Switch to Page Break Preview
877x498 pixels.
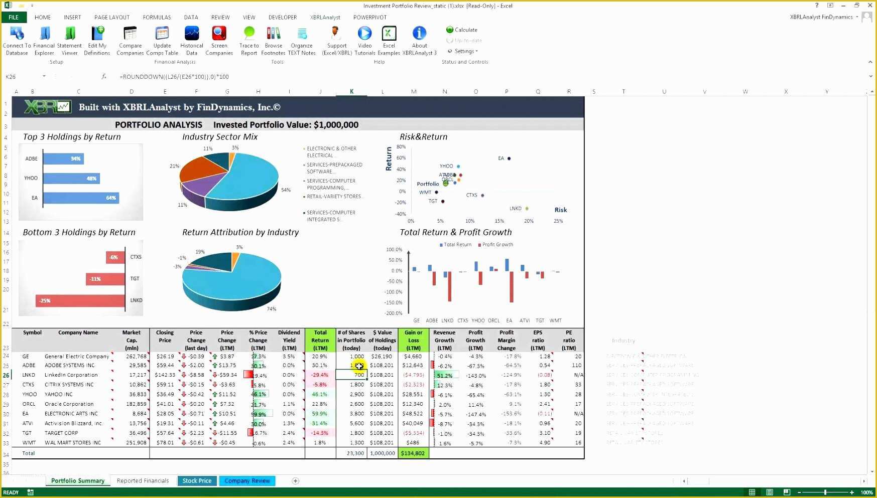pos(787,492)
